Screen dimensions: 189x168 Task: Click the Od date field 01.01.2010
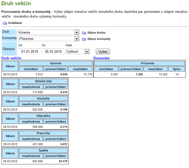click(x=30, y=51)
